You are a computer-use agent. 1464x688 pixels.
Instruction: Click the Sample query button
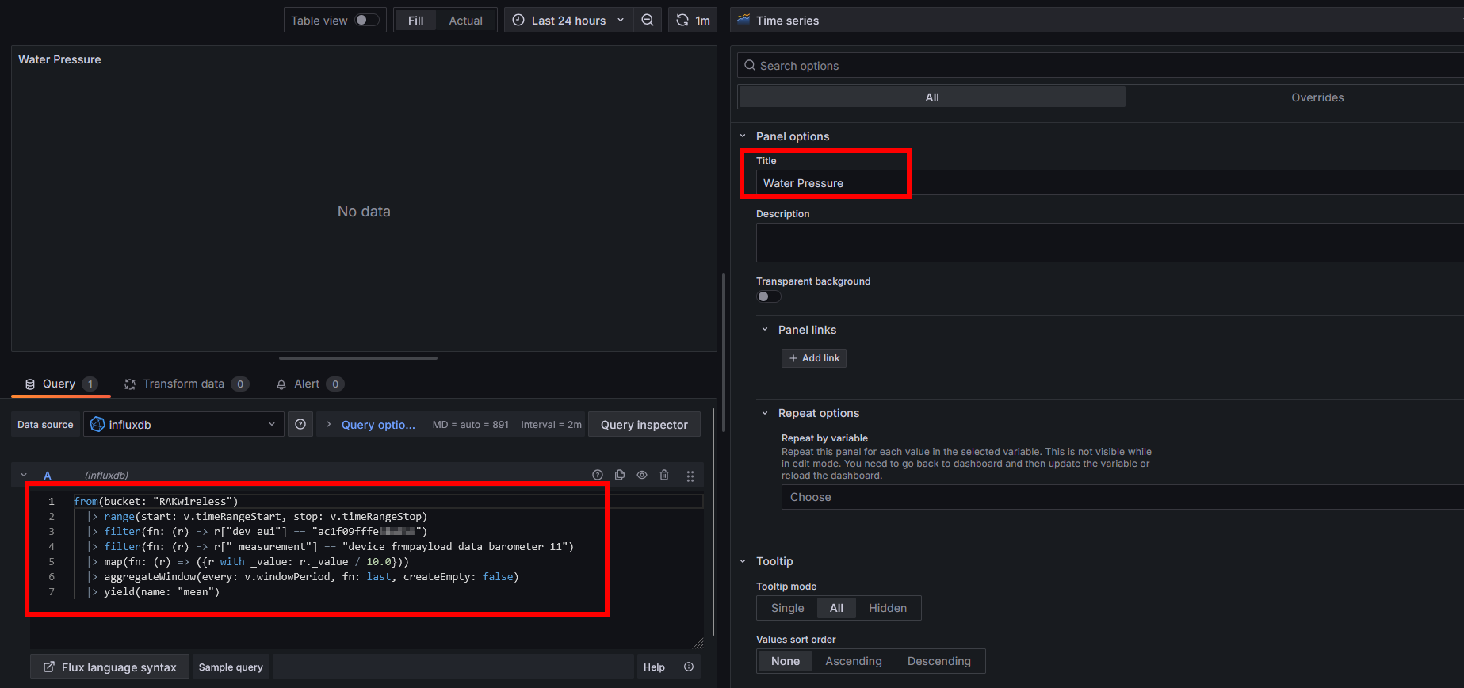[x=231, y=667]
